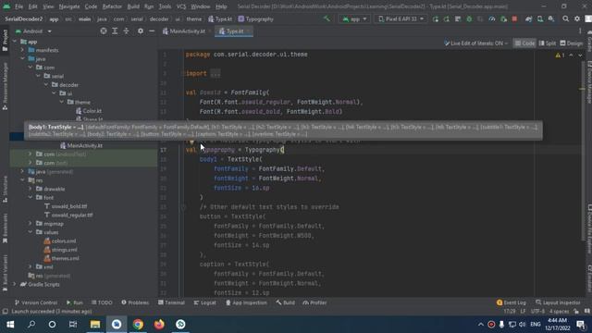Open the Event Log
Image resolution: width=592 pixels, height=333 pixels.
click(x=511, y=302)
